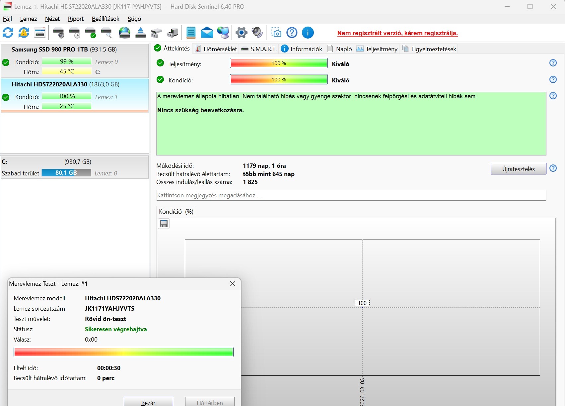
Task: Open the Riport menu
Action: tap(76, 19)
